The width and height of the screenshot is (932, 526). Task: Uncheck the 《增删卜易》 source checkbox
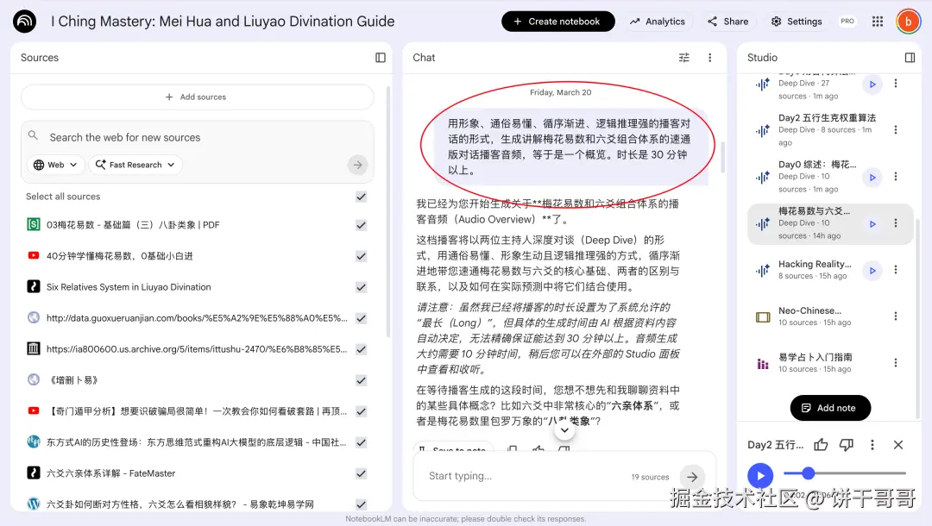[361, 380]
